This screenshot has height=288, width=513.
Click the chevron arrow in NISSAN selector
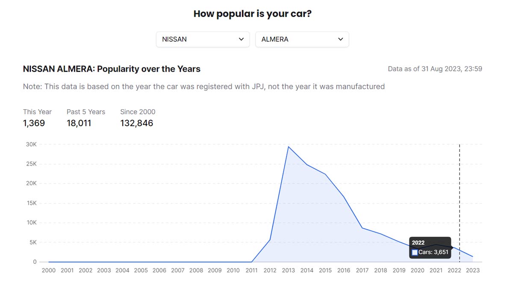point(241,39)
